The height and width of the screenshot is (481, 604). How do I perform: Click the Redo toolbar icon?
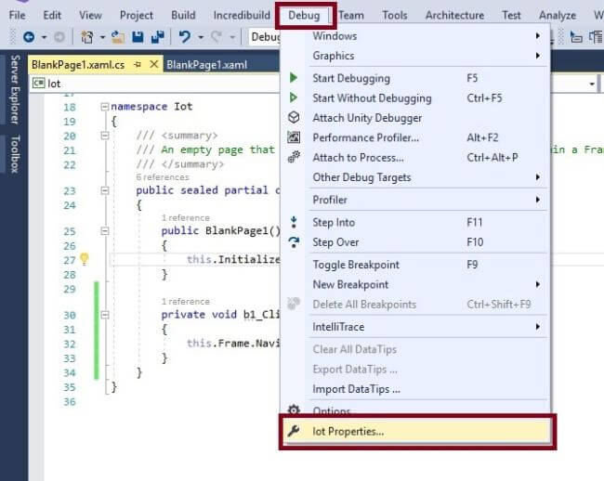coord(217,37)
